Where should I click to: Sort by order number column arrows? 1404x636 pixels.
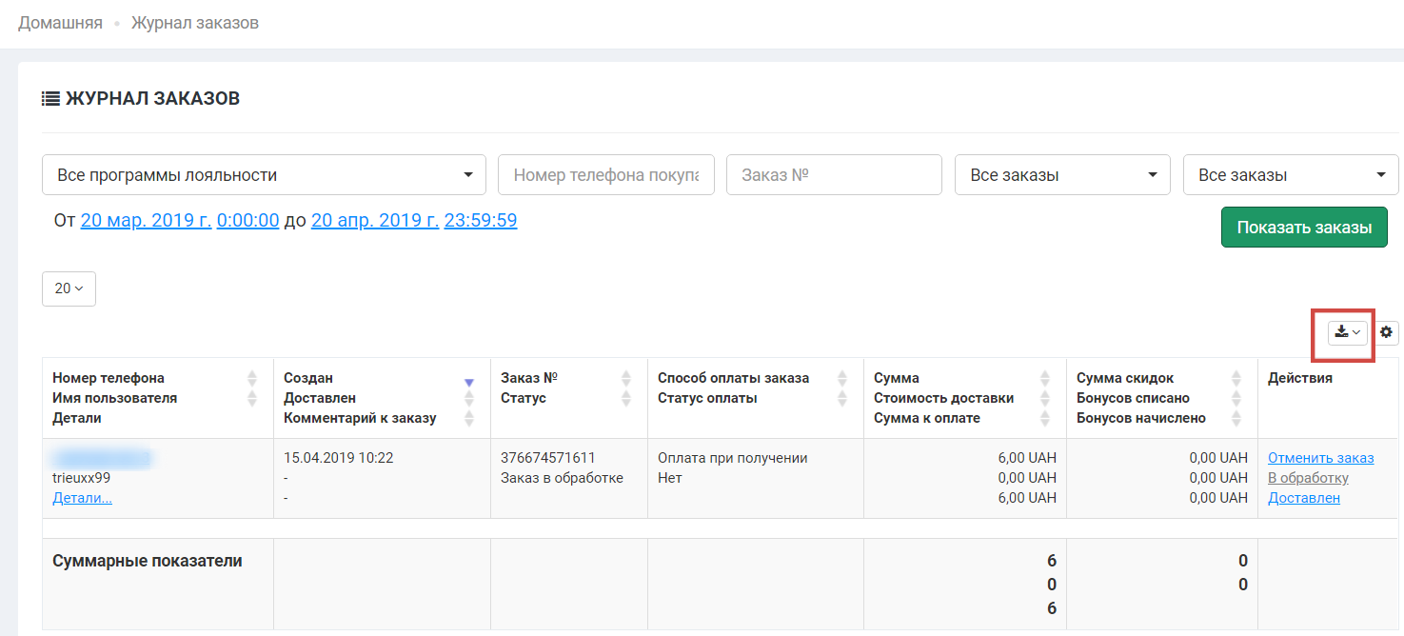(x=626, y=378)
